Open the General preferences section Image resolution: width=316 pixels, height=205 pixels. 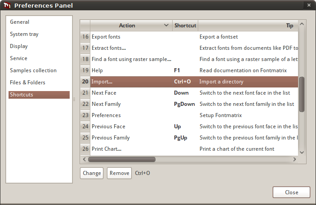19,22
